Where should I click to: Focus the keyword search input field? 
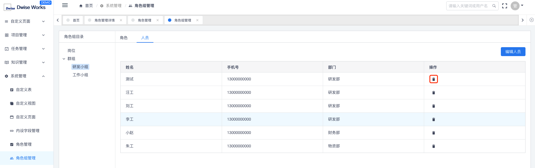(468, 6)
